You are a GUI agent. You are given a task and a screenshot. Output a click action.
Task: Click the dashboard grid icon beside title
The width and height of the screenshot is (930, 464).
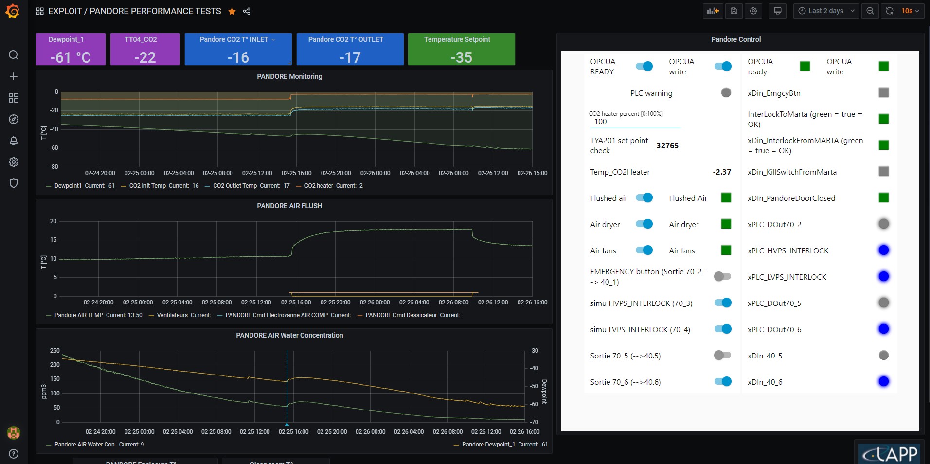40,11
